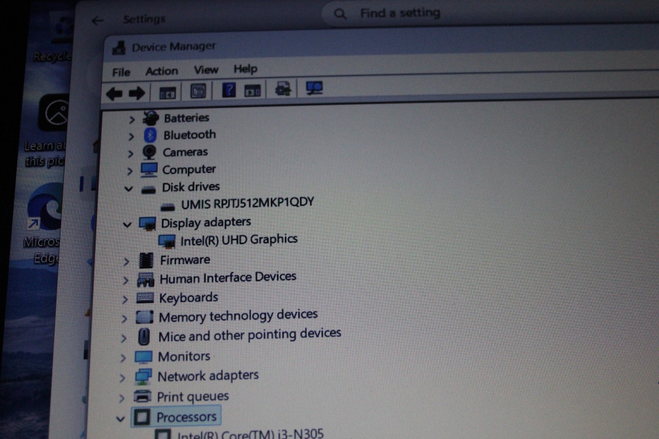Image resolution: width=659 pixels, height=439 pixels.
Task: Select Mice and other pointing devices label
Action: click(x=250, y=335)
